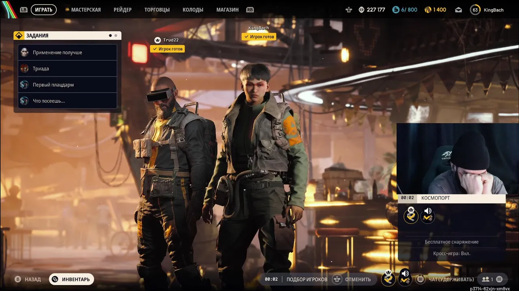Click the R-stick icon in the top bar

349,10
